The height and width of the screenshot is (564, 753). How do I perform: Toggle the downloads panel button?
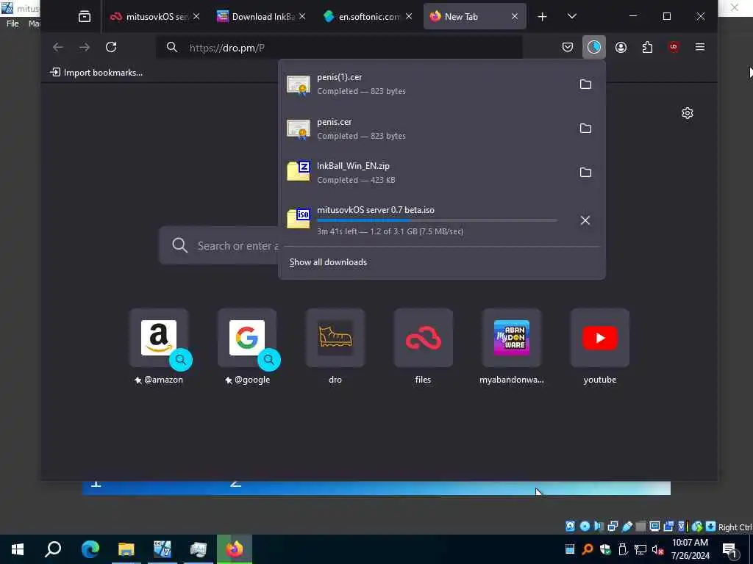point(594,47)
